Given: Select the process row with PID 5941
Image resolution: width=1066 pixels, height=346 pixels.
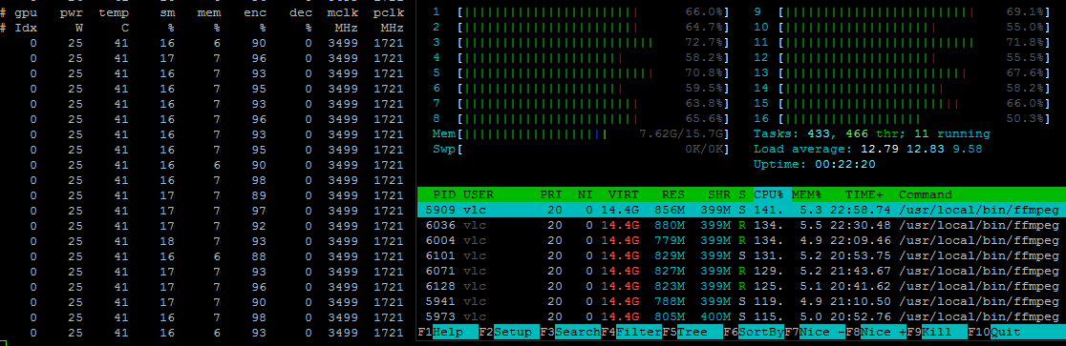Looking at the screenshot, I should click(x=742, y=301).
